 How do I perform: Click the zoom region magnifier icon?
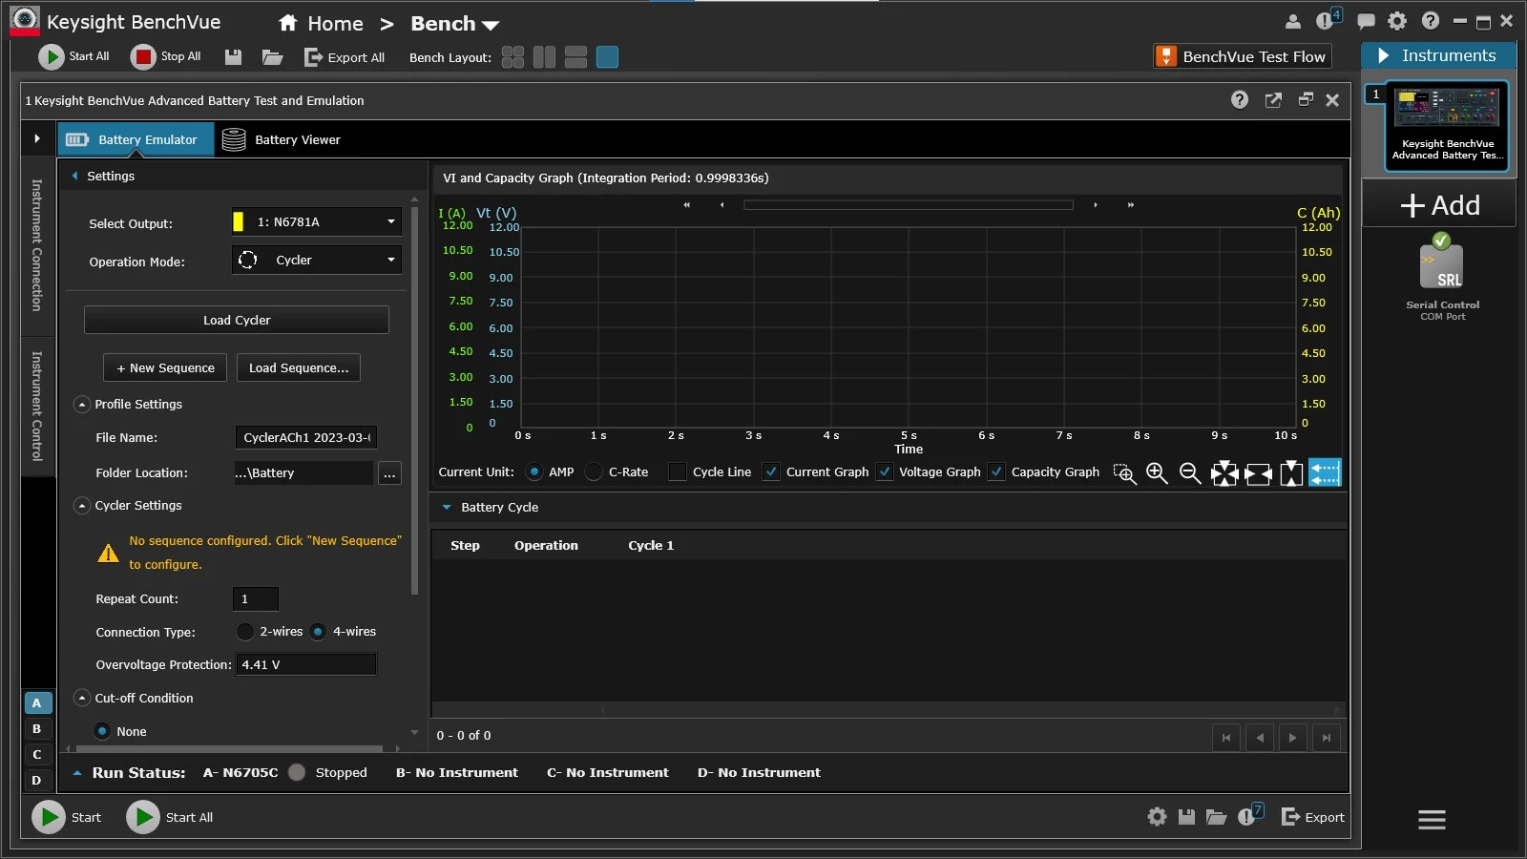pos(1125,473)
